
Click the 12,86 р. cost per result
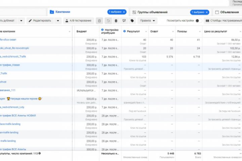(x=236, y=57)
